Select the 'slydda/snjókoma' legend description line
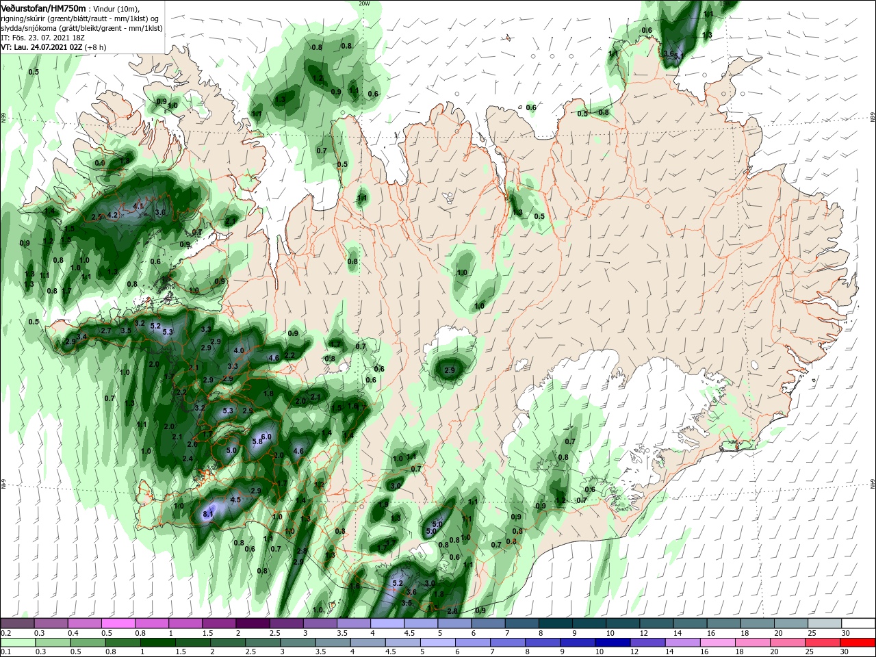This screenshot has width=876, height=657. (81, 28)
